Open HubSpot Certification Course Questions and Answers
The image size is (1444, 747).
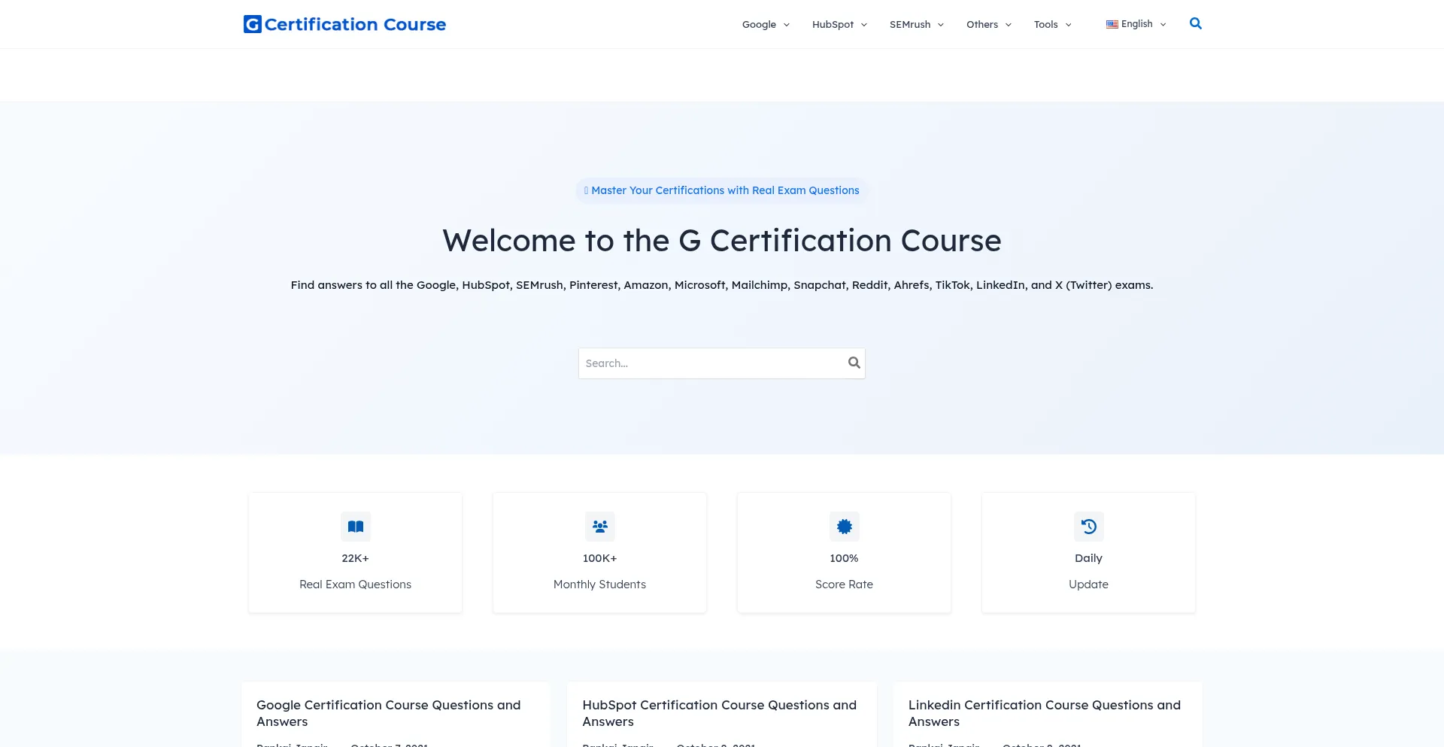pos(719,712)
